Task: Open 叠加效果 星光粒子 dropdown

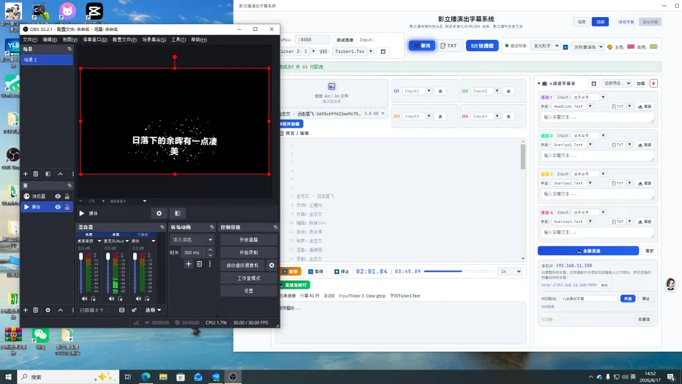Action: (x=546, y=45)
